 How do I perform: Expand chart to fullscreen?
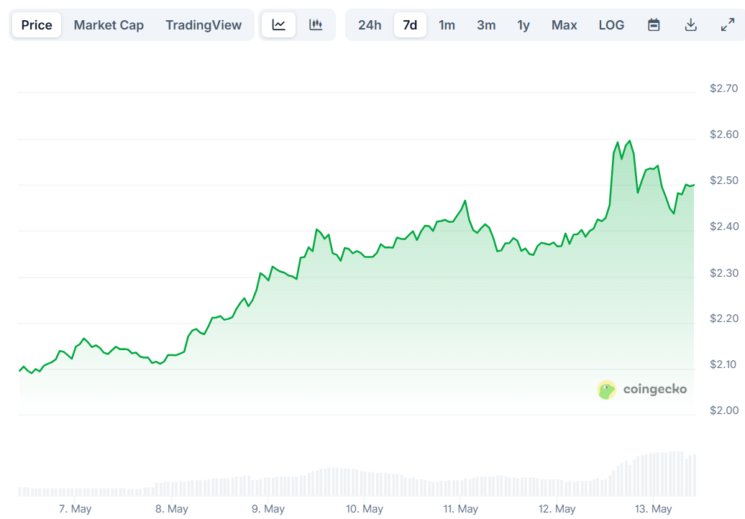point(728,24)
